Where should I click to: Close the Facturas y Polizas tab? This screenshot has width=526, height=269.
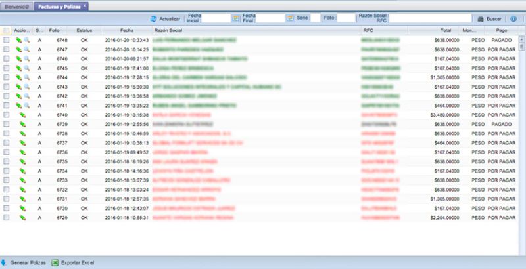coord(84,5)
